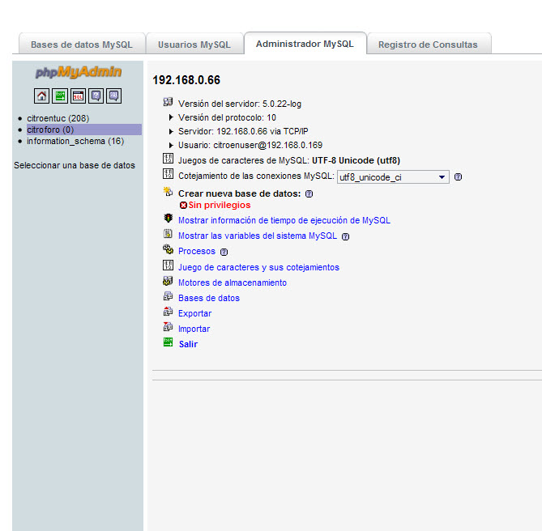Image resolution: width=542 pixels, height=531 pixels.
Task: Select the Registro de Consultas tab
Action: coord(428,45)
